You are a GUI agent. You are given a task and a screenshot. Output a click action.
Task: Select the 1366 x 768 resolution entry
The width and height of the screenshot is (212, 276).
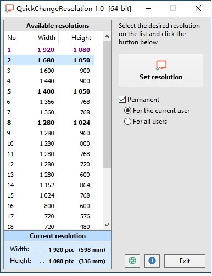point(49,102)
